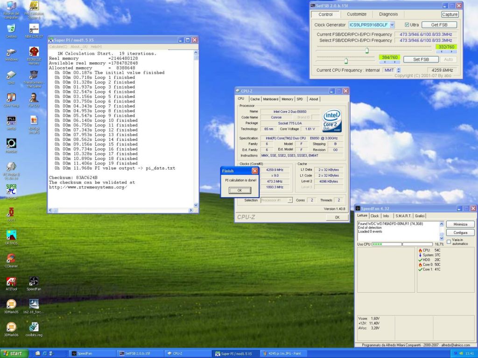Click the Configura button in SpeedFan
This screenshot has width=478, height=358.
(x=460, y=233)
